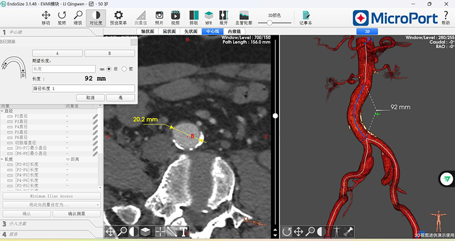
Task: Select the 后 radio button
Action: pos(109,69)
